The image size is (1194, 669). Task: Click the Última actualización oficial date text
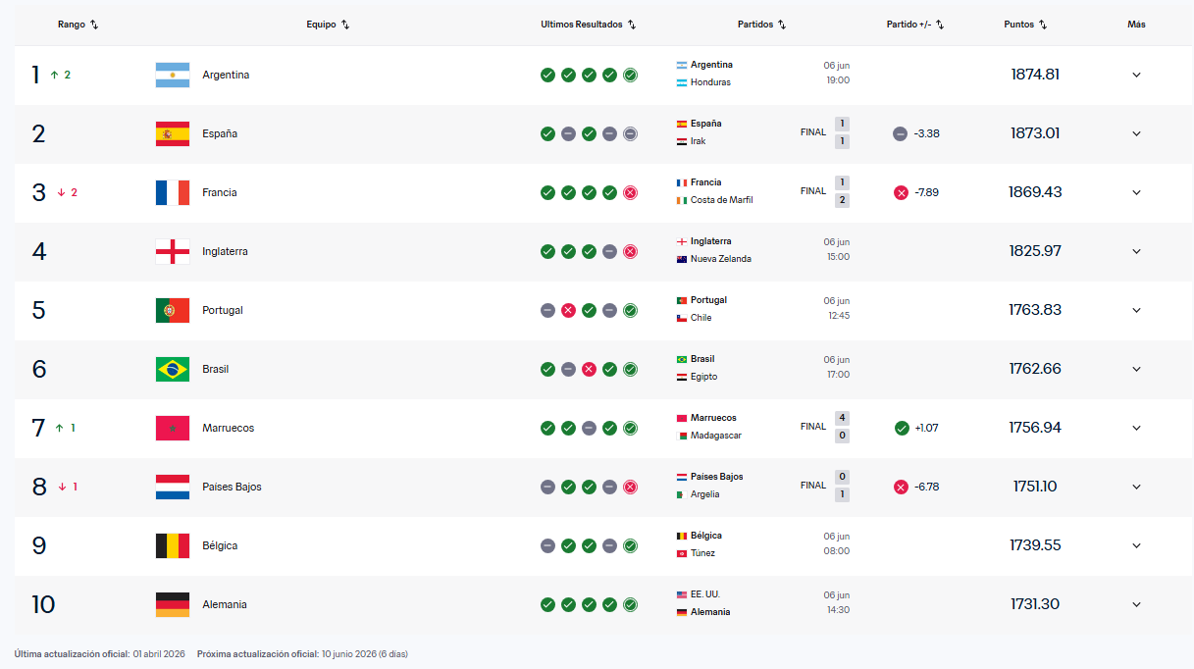(98, 653)
